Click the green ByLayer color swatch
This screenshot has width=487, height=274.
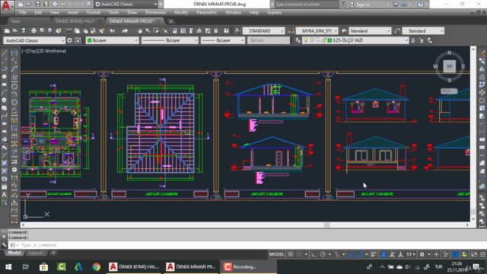pyautogui.click(x=90, y=40)
